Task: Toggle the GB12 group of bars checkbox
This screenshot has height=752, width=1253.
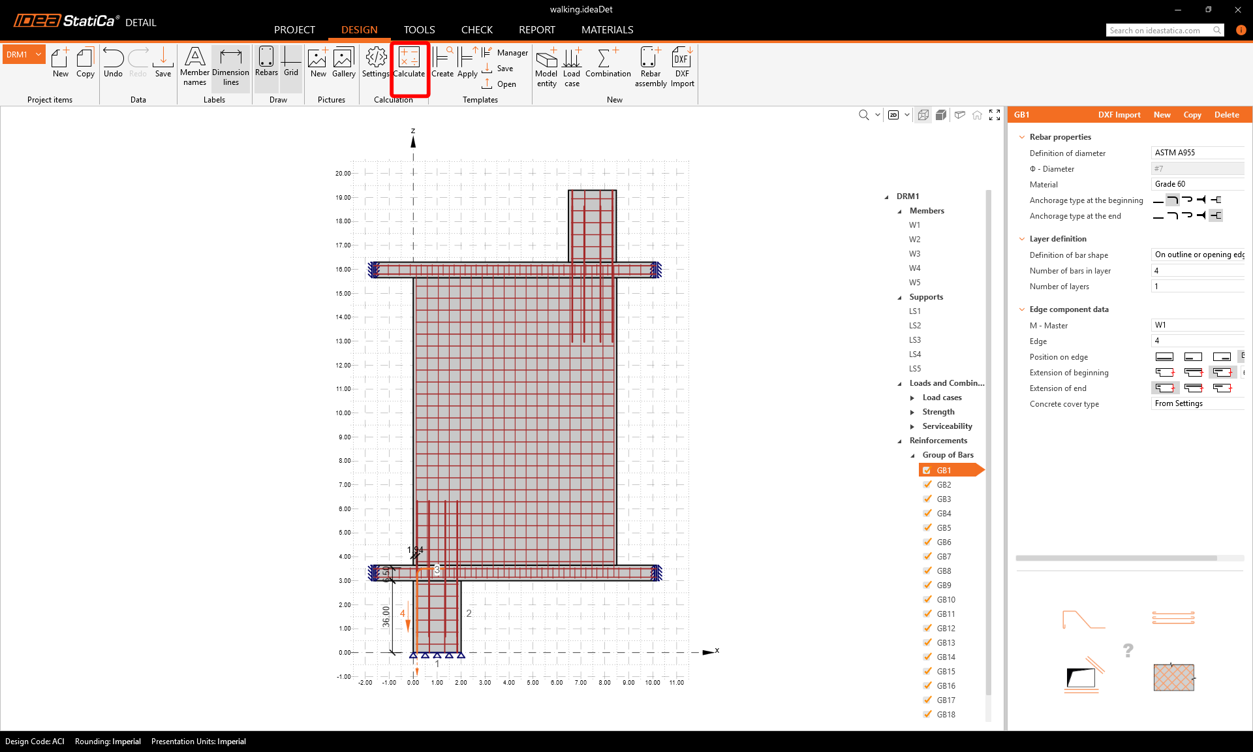Action: [927, 628]
